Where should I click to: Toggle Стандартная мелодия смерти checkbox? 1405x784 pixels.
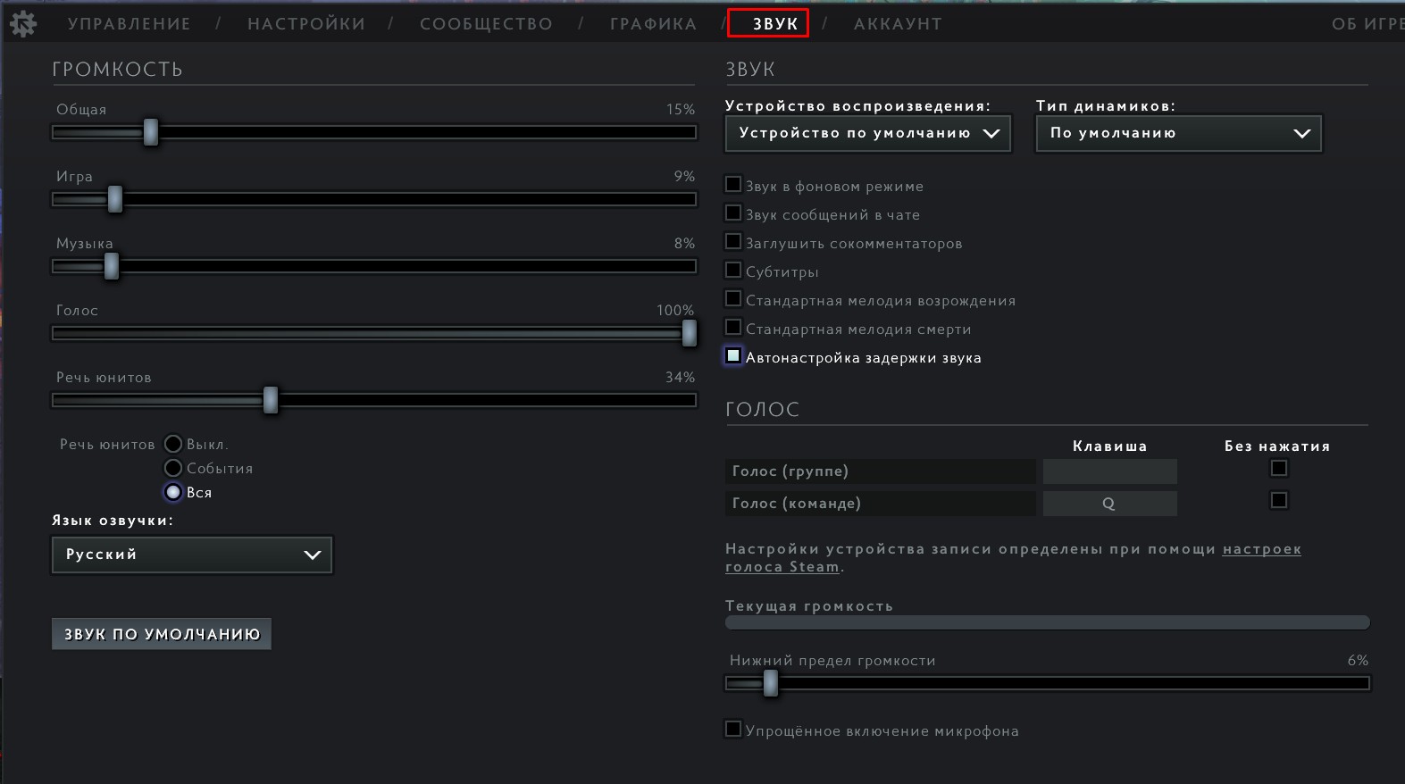(x=733, y=327)
